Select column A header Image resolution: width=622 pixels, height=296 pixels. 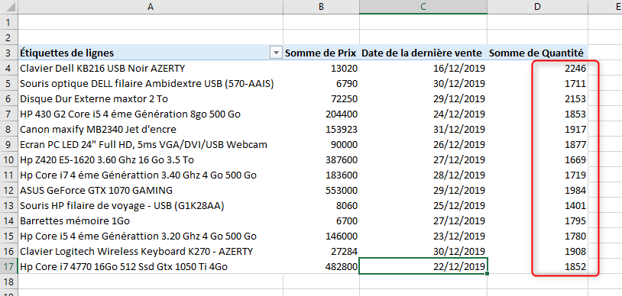point(151,6)
